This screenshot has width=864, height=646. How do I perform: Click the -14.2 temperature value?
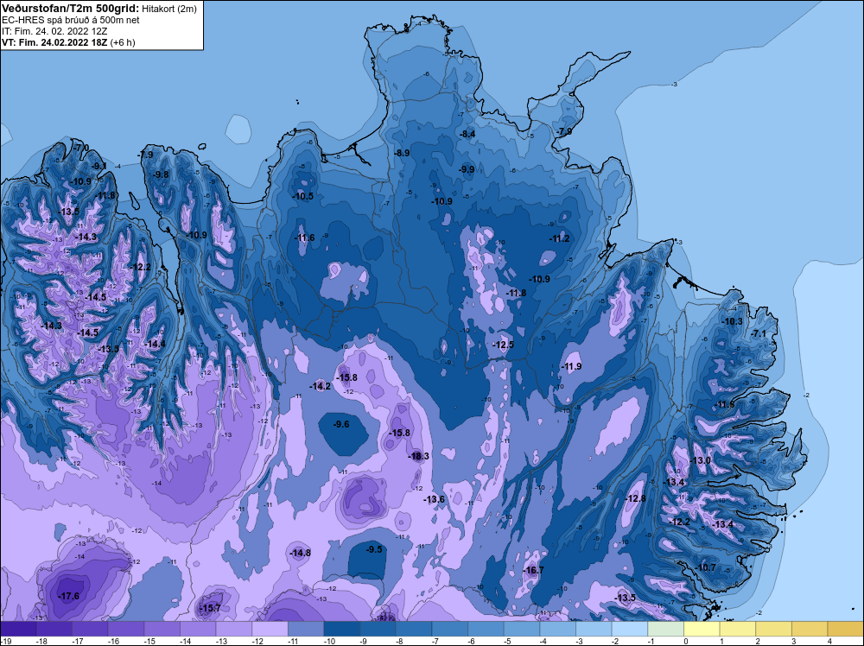[x=321, y=386]
